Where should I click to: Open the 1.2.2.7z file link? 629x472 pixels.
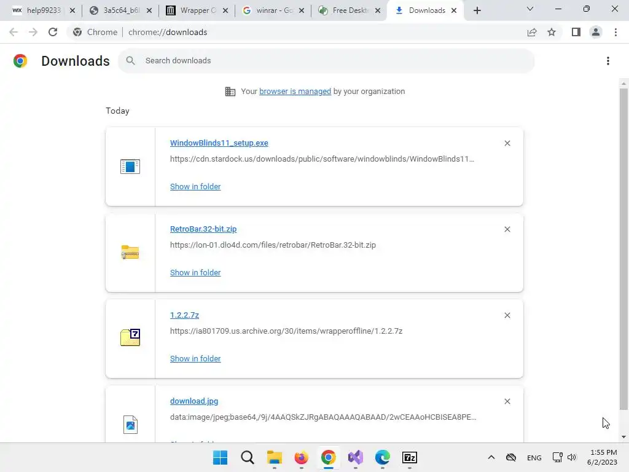pyautogui.click(x=184, y=315)
